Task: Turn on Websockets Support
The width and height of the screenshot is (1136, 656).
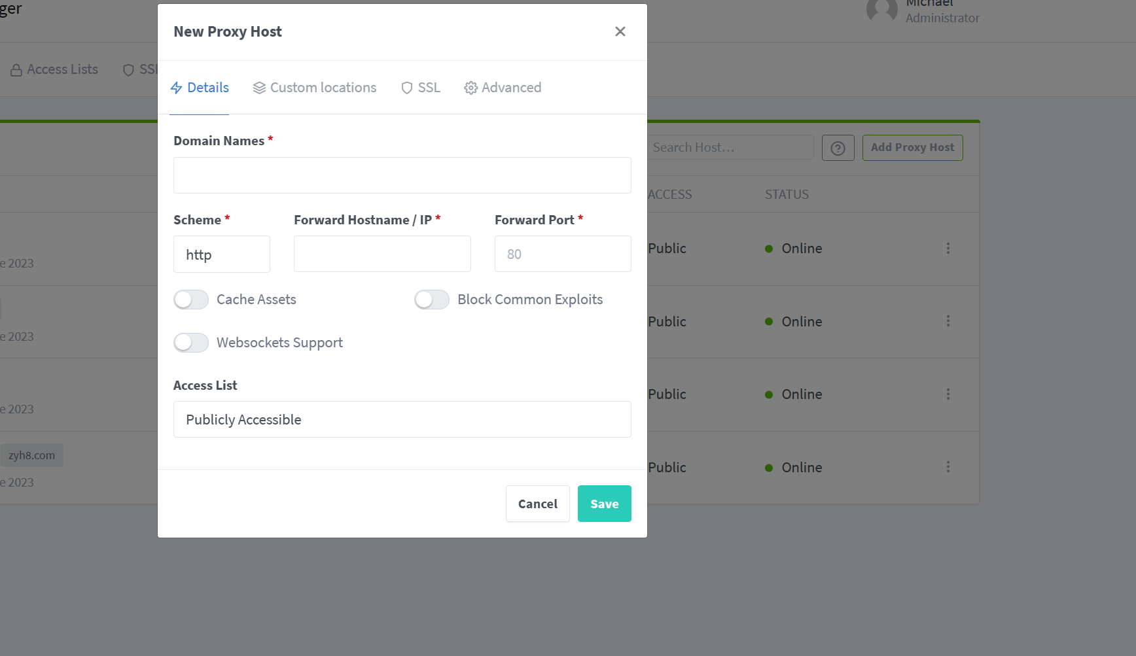Action: (191, 343)
